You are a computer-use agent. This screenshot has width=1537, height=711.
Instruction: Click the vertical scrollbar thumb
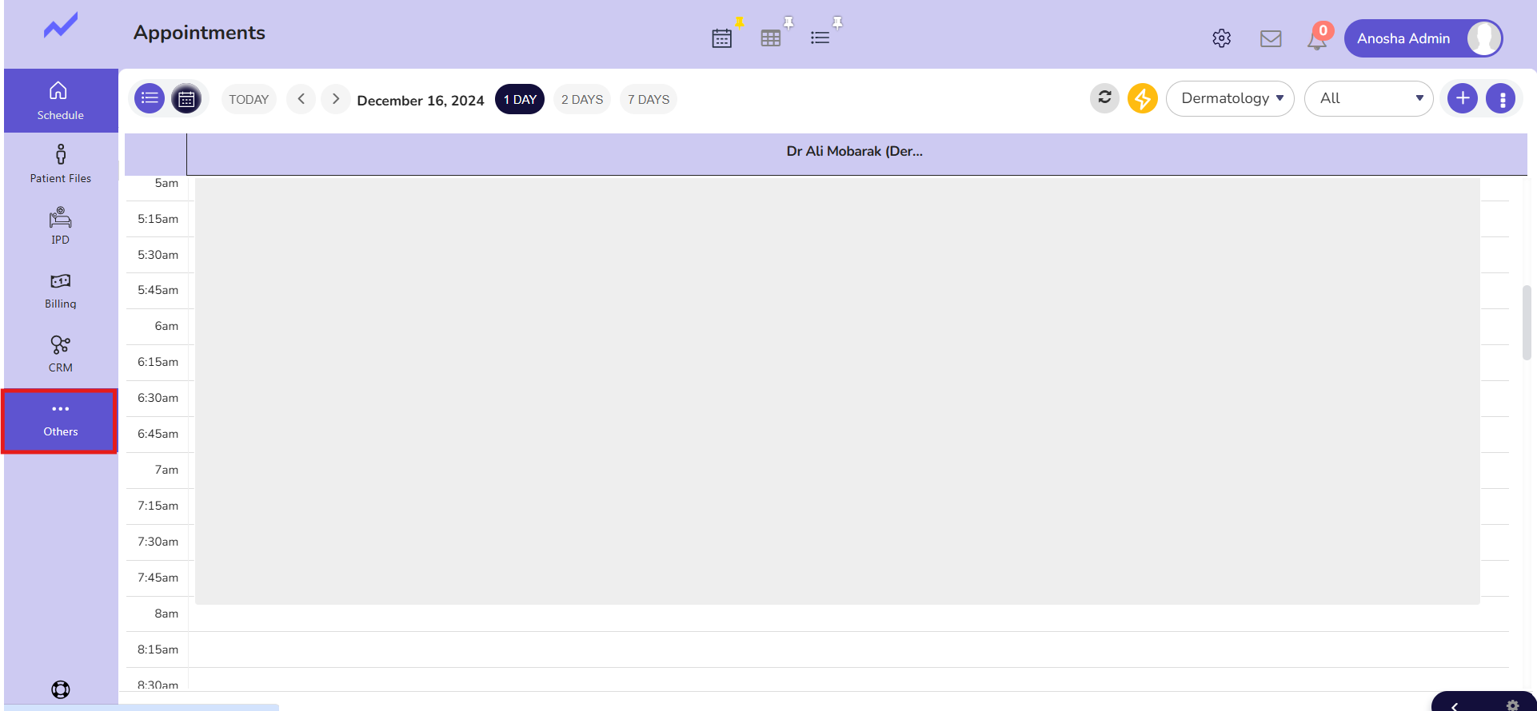1526,322
